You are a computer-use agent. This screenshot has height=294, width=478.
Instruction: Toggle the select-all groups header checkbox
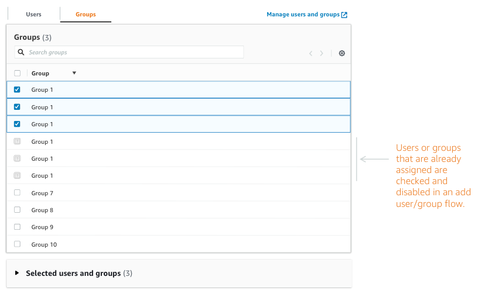(x=17, y=73)
